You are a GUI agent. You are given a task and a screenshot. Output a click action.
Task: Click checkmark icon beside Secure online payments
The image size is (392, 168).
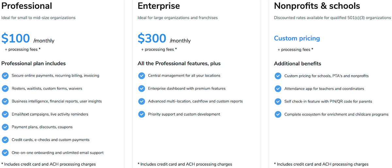point(5,76)
